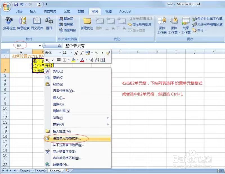Open Track Changes dropdown (修订)
The width and height of the screenshot is (225, 174).
pos(199,30)
